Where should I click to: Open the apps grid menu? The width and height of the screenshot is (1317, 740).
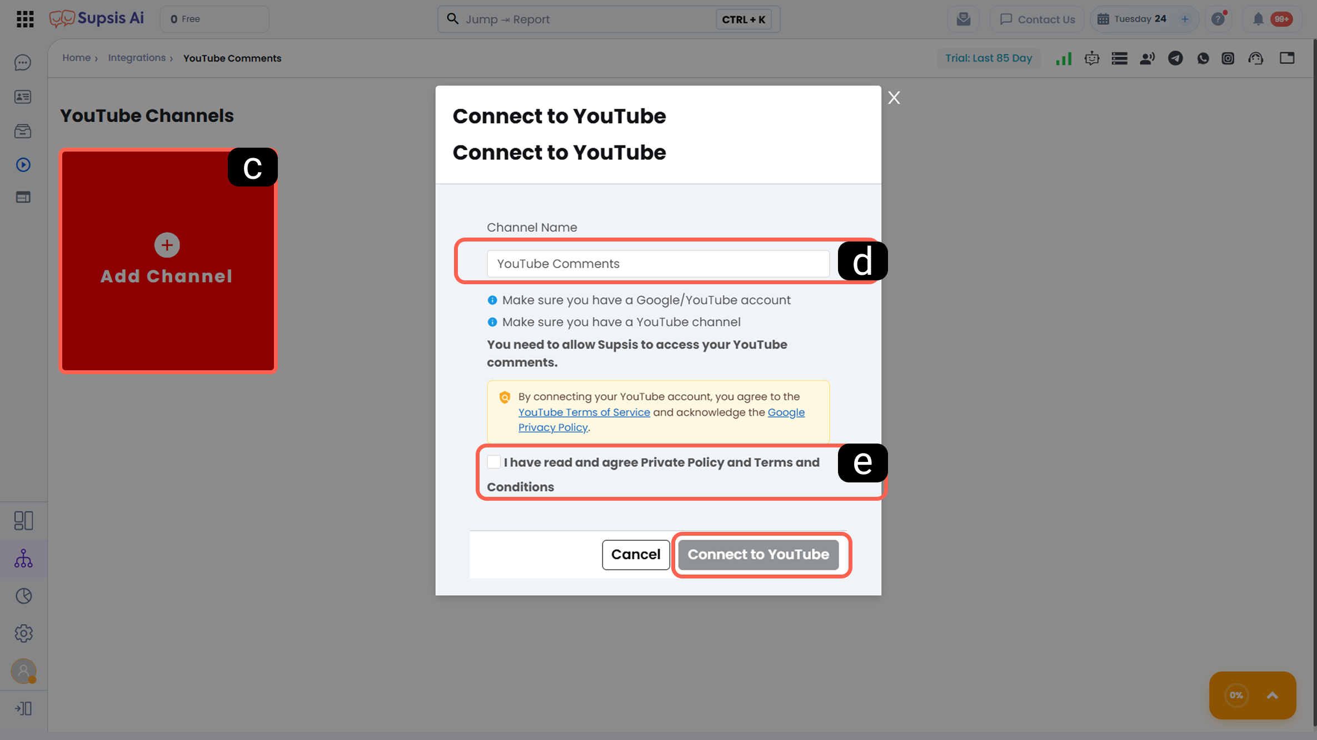[25, 19]
